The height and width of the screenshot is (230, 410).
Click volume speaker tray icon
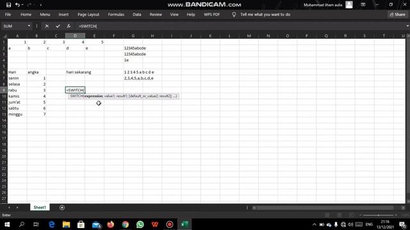pos(350,224)
